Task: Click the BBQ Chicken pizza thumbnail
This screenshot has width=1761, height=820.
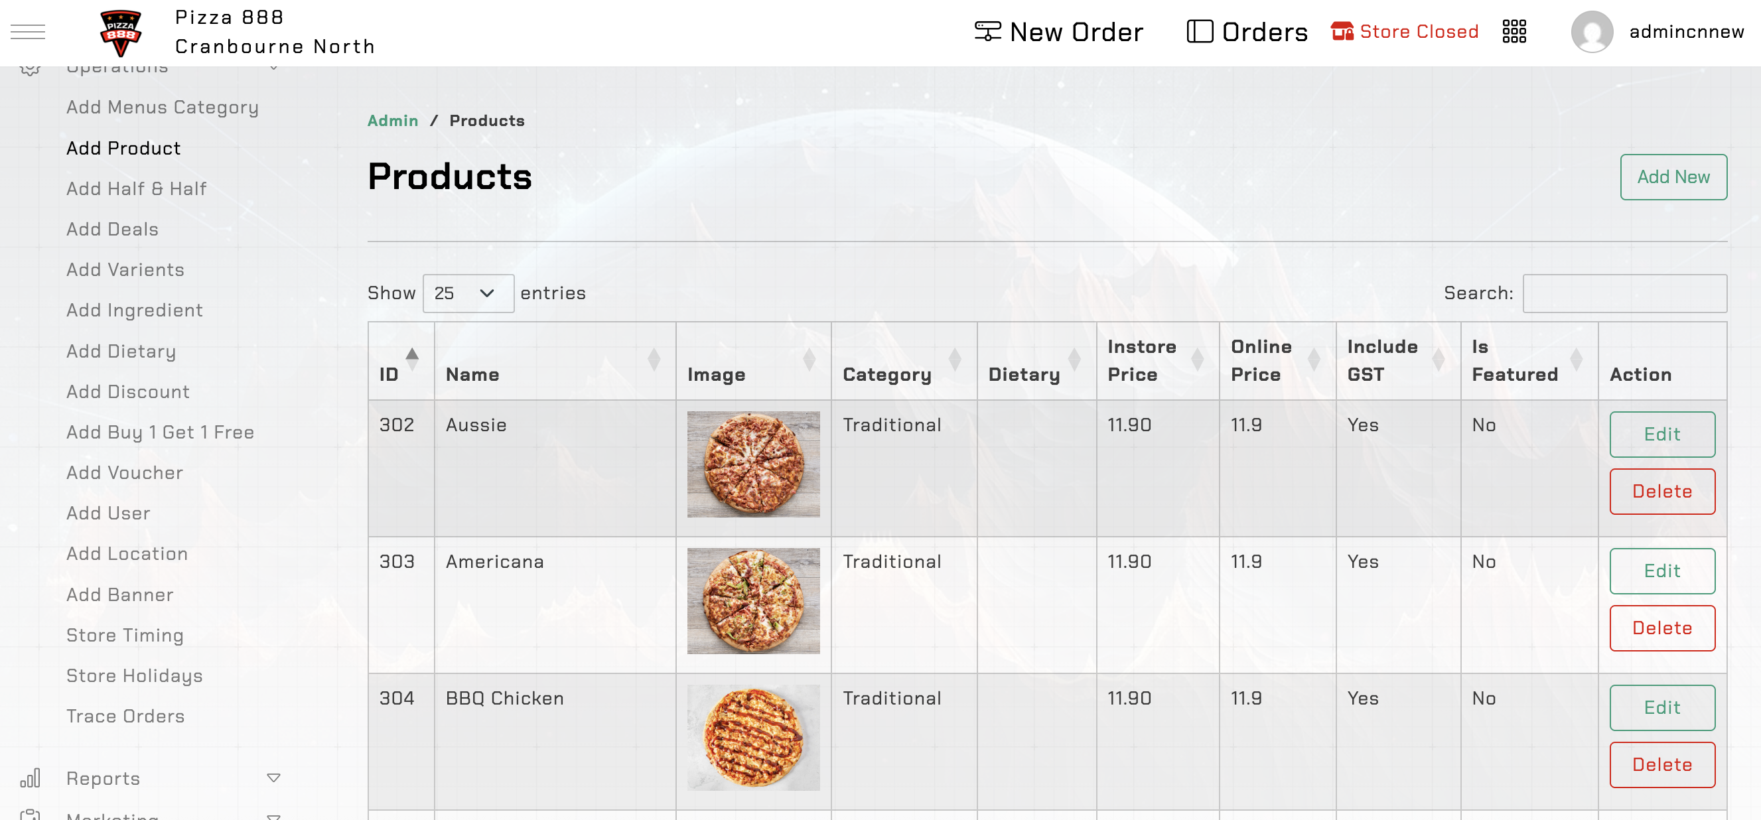Action: click(752, 737)
